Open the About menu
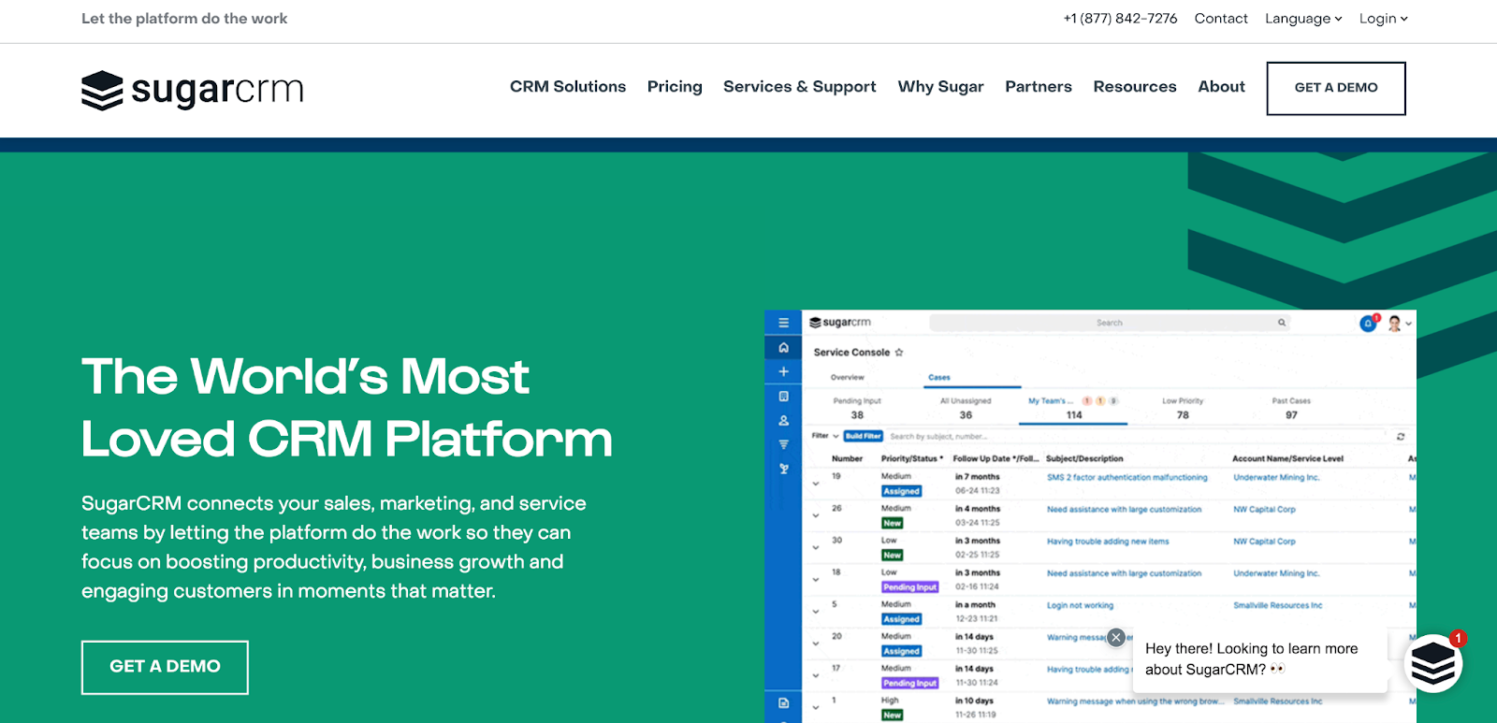 tap(1222, 86)
